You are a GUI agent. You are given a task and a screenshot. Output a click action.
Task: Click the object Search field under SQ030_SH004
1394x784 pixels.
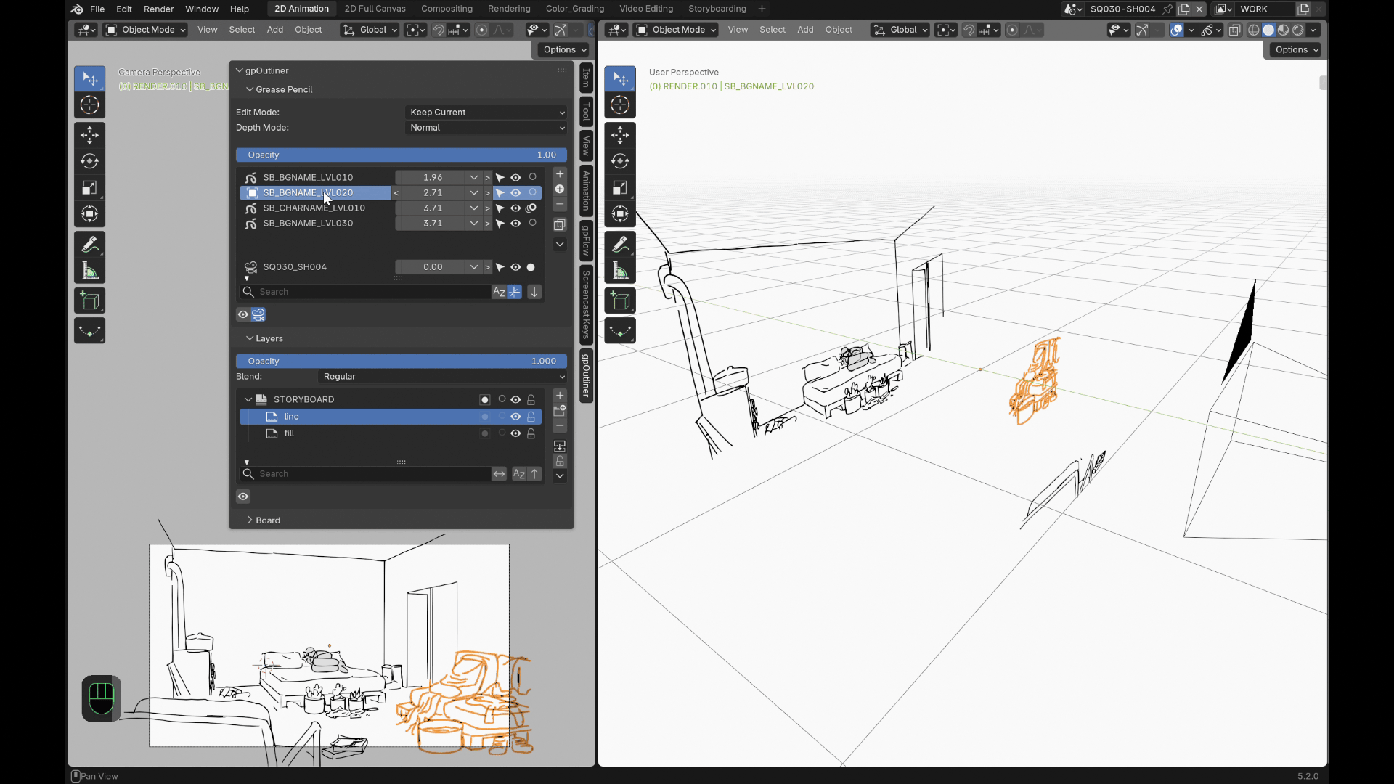tap(365, 292)
